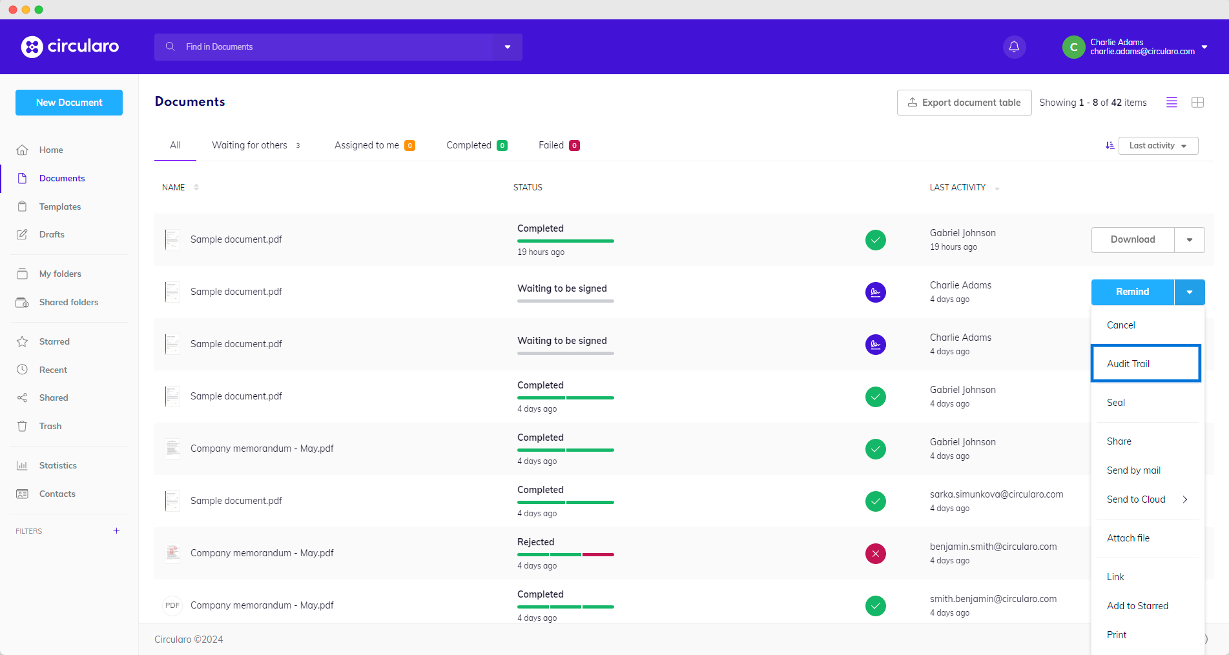Switch to the Waiting for others tab
The width and height of the screenshot is (1229, 655).
click(250, 145)
